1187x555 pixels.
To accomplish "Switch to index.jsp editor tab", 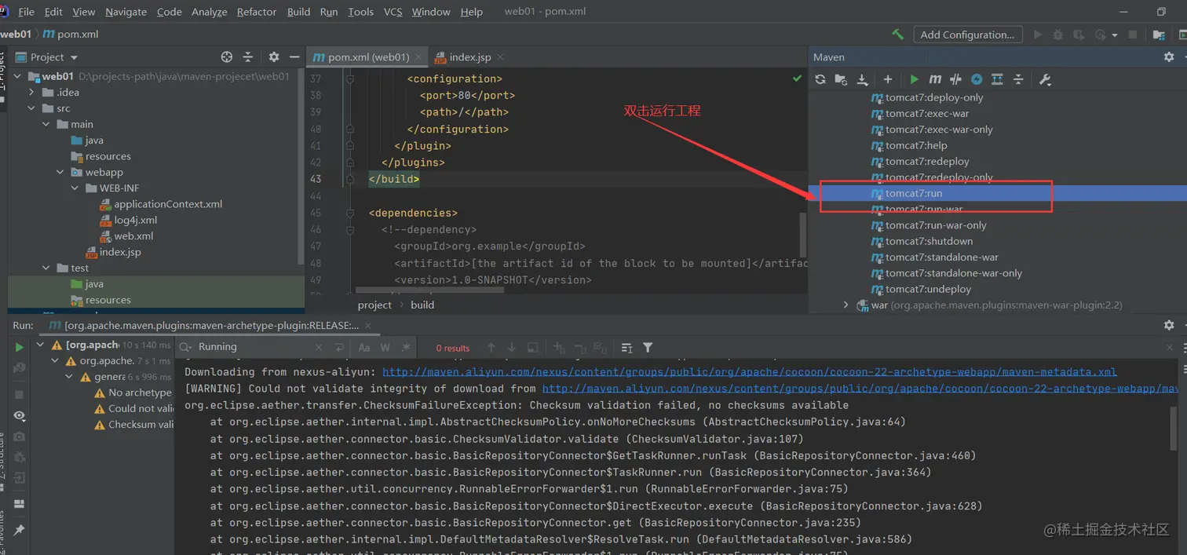I will 469,57.
